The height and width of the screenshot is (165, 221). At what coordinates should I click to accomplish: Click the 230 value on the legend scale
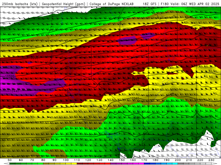211,160
